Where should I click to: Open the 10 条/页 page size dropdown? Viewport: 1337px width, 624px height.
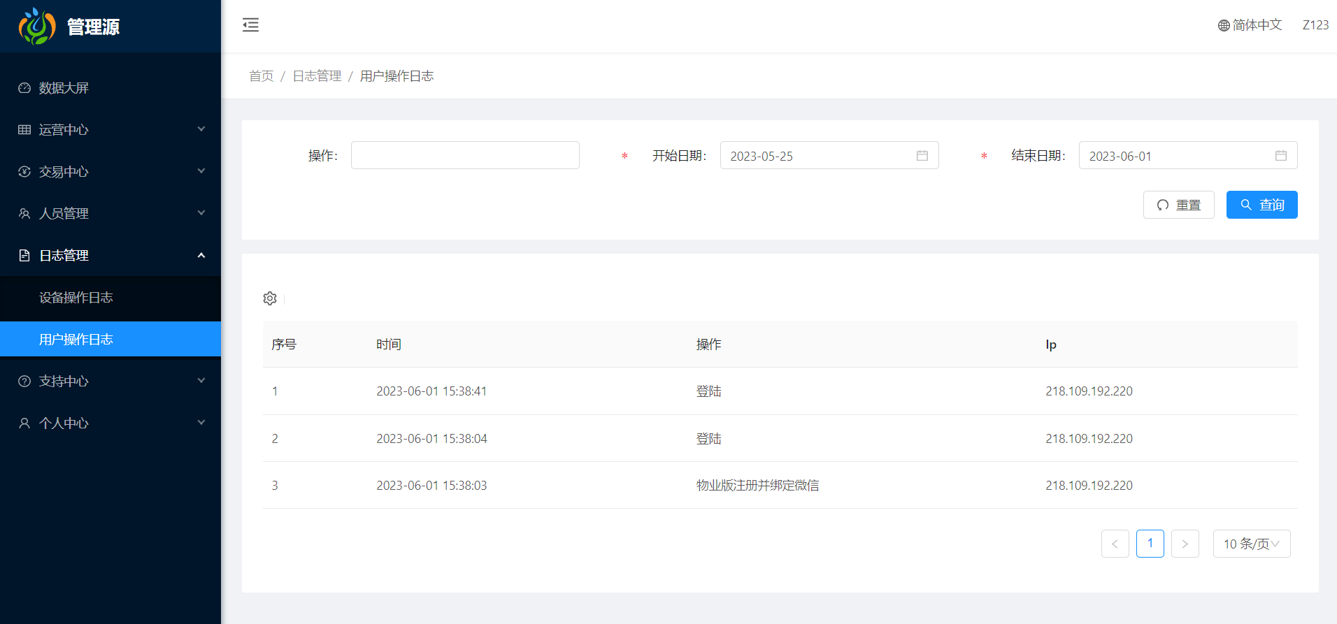point(1252,544)
